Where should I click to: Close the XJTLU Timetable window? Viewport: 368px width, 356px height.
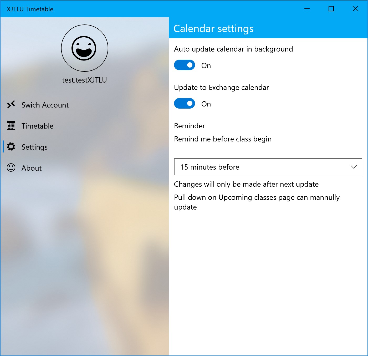pos(355,9)
